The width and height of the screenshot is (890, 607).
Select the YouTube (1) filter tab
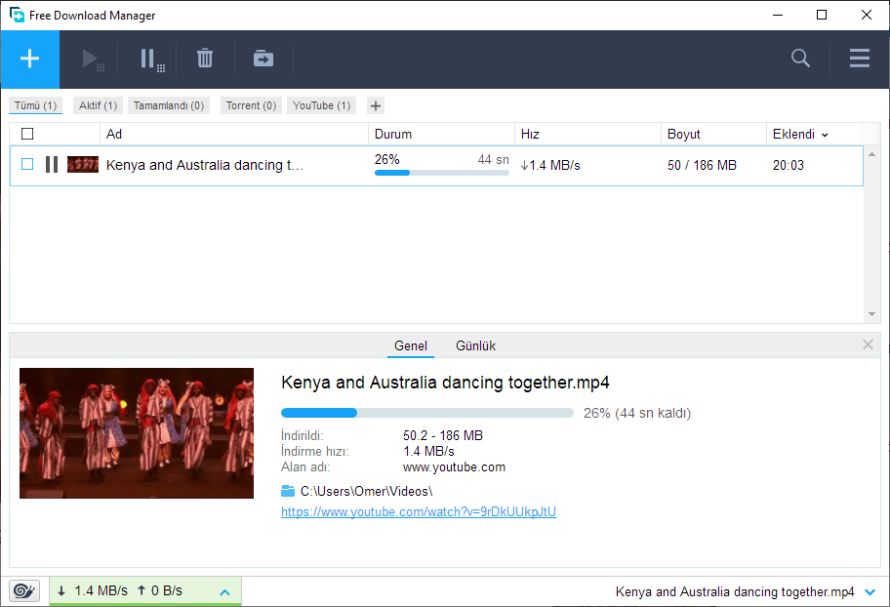pyautogui.click(x=321, y=105)
